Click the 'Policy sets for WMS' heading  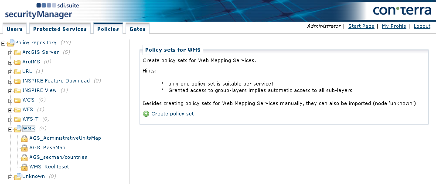(x=173, y=50)
